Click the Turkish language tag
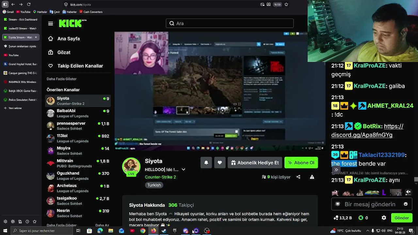Viewport: 418px width, 235px height. (154, 185)
